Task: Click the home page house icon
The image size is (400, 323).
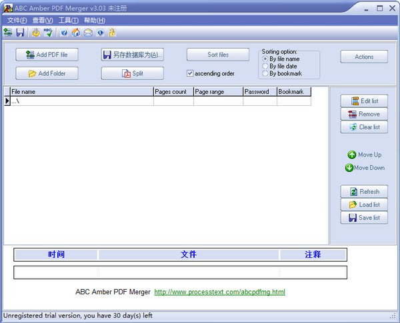Action: (x=76, y=33)
